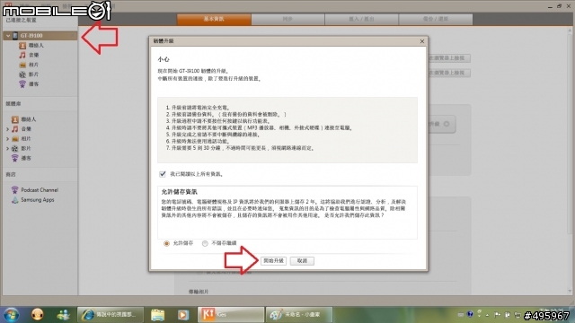This screenshot has width=575, height=323.
Task: Expand the library 相片 tree node
Action: [7, 139]
